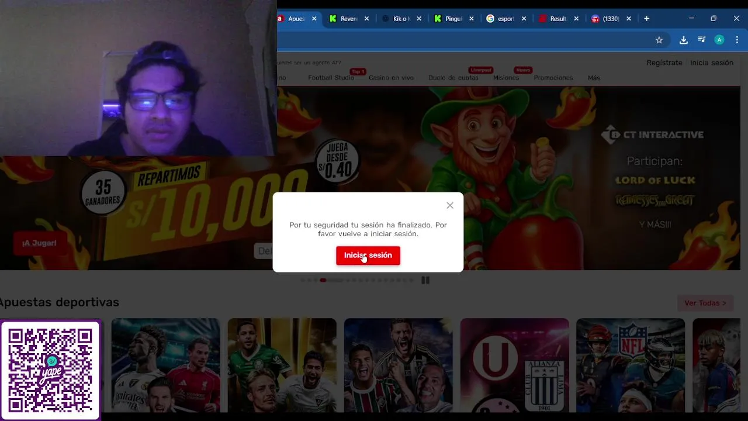
Task: Close the session expired dialog
Action: pos(450,205)
